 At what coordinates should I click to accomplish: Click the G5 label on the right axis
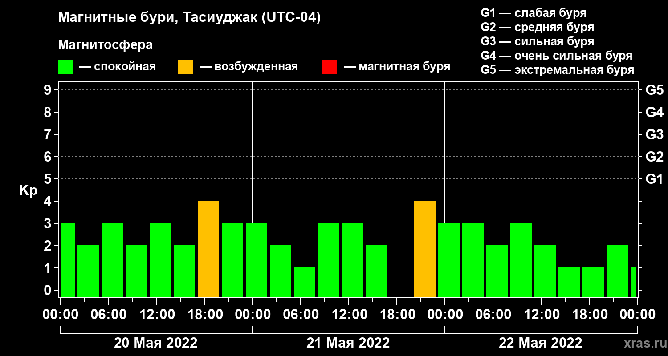(x=654, y=90)
